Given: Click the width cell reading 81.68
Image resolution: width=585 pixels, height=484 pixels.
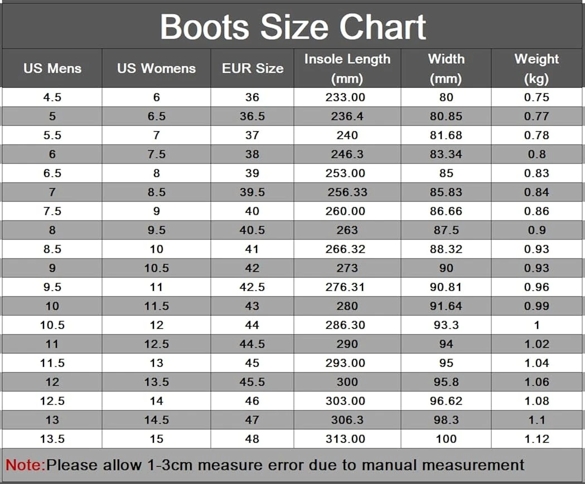Looking at the screenshot, I should [x=446, y=135].
